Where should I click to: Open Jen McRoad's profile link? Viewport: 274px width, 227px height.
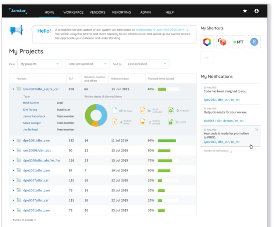pos(31,130)
